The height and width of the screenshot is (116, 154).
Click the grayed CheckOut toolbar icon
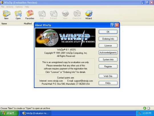tap(77, 15)
